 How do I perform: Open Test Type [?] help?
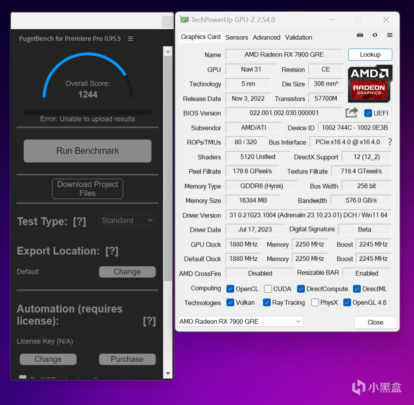[x=79, y=221]
